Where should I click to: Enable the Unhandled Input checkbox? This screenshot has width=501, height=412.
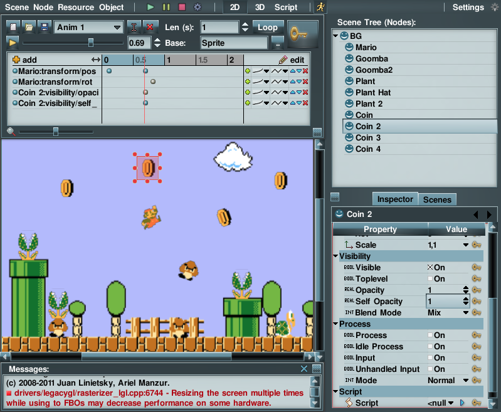click(430, 369)
